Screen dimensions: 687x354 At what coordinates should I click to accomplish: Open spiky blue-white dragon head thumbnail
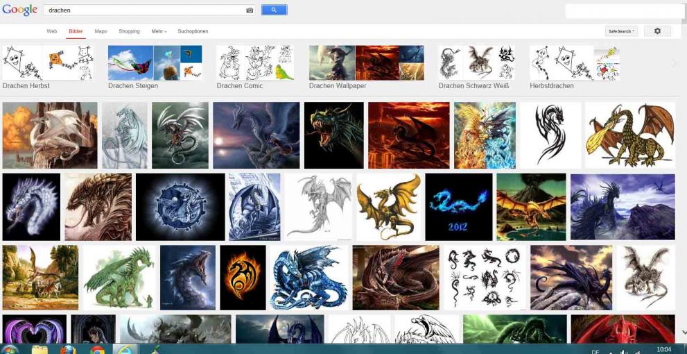pyautogui.click(x=31, y=207)
